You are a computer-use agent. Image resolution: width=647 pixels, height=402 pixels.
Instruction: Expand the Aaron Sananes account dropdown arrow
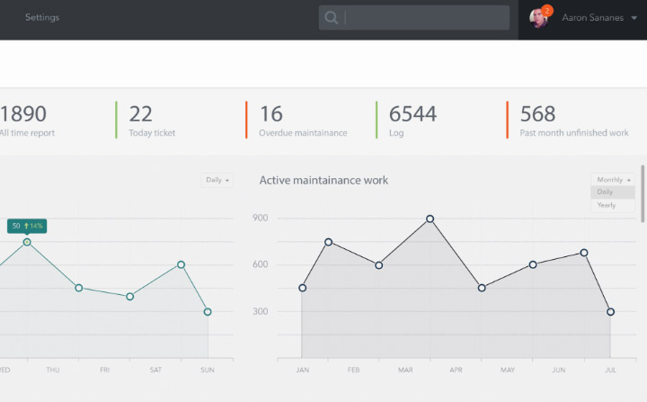click(x=634, y=18)
